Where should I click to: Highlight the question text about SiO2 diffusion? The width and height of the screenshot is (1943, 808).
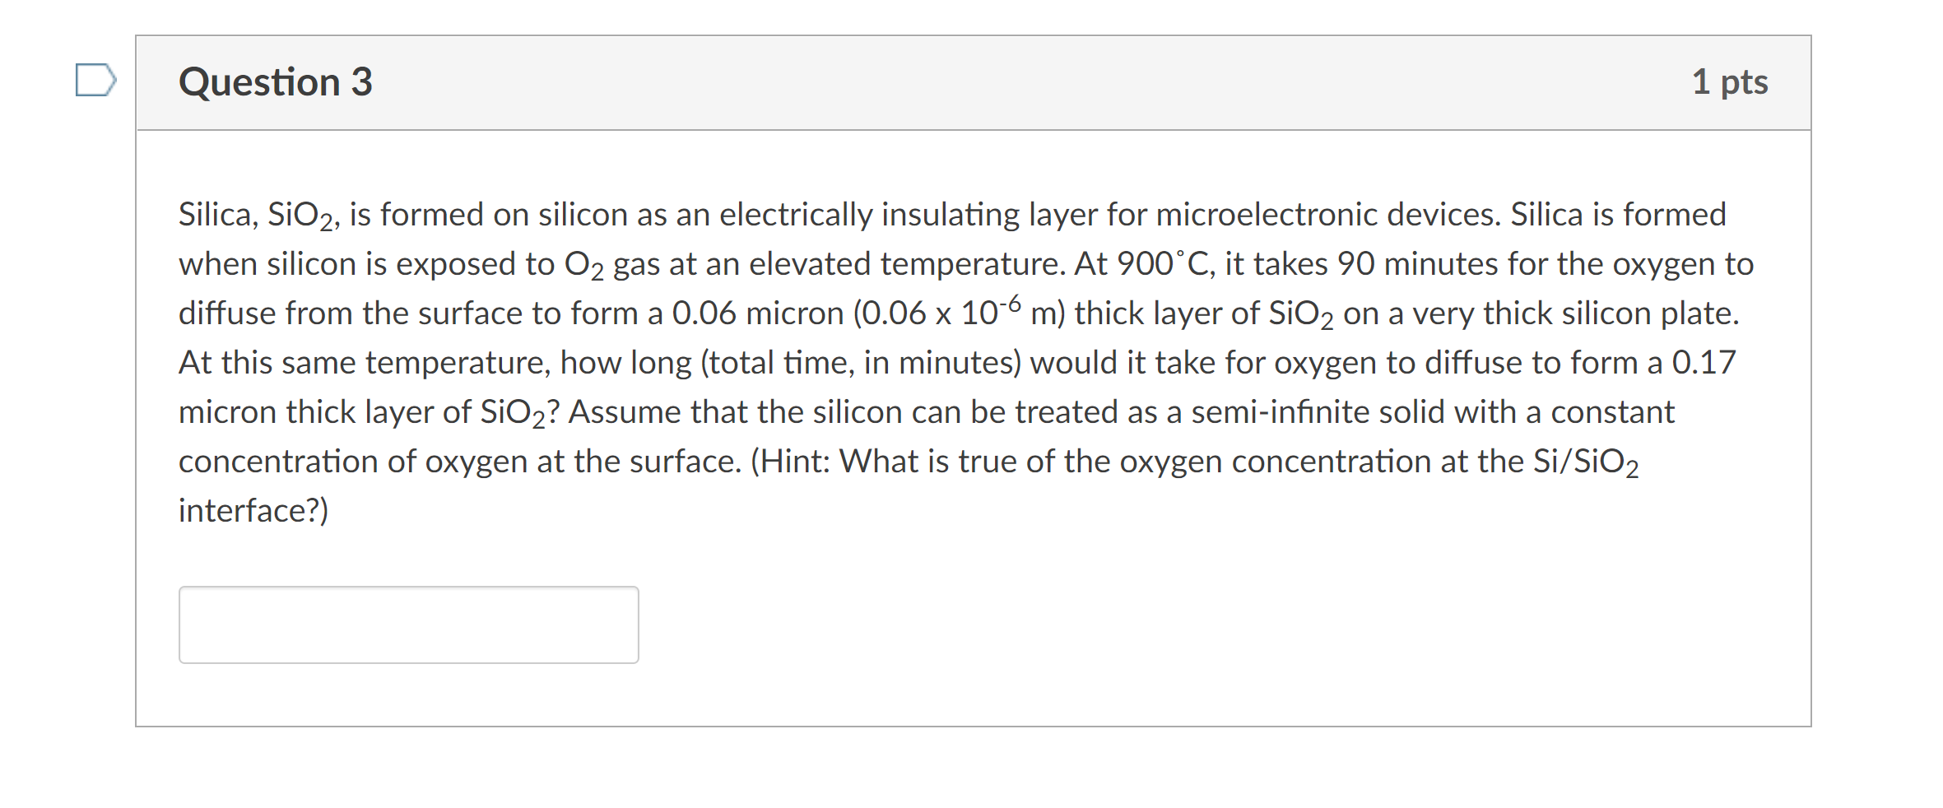pyautogui.click(x=963, y=362)
